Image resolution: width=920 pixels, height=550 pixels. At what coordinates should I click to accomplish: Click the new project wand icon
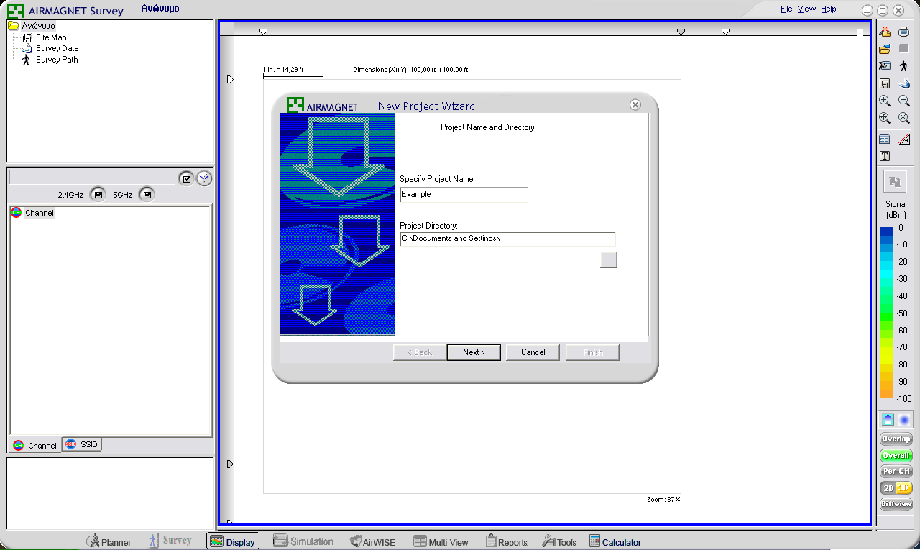click(x=885, y=32)
